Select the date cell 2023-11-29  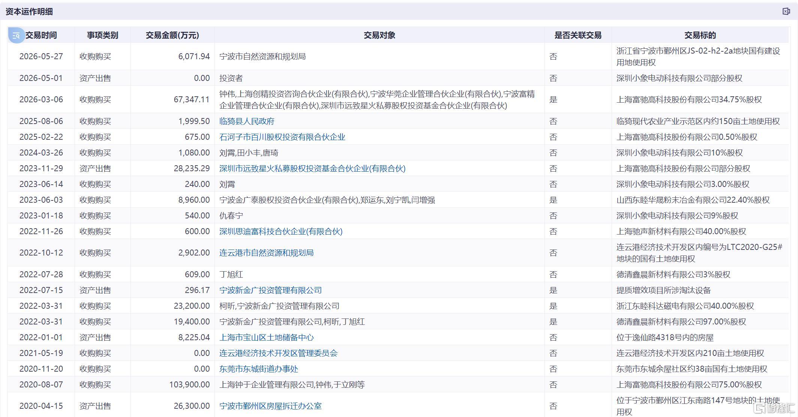(x=41, y=169)
